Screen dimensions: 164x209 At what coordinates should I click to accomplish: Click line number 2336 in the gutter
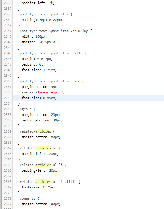point(8,3)
